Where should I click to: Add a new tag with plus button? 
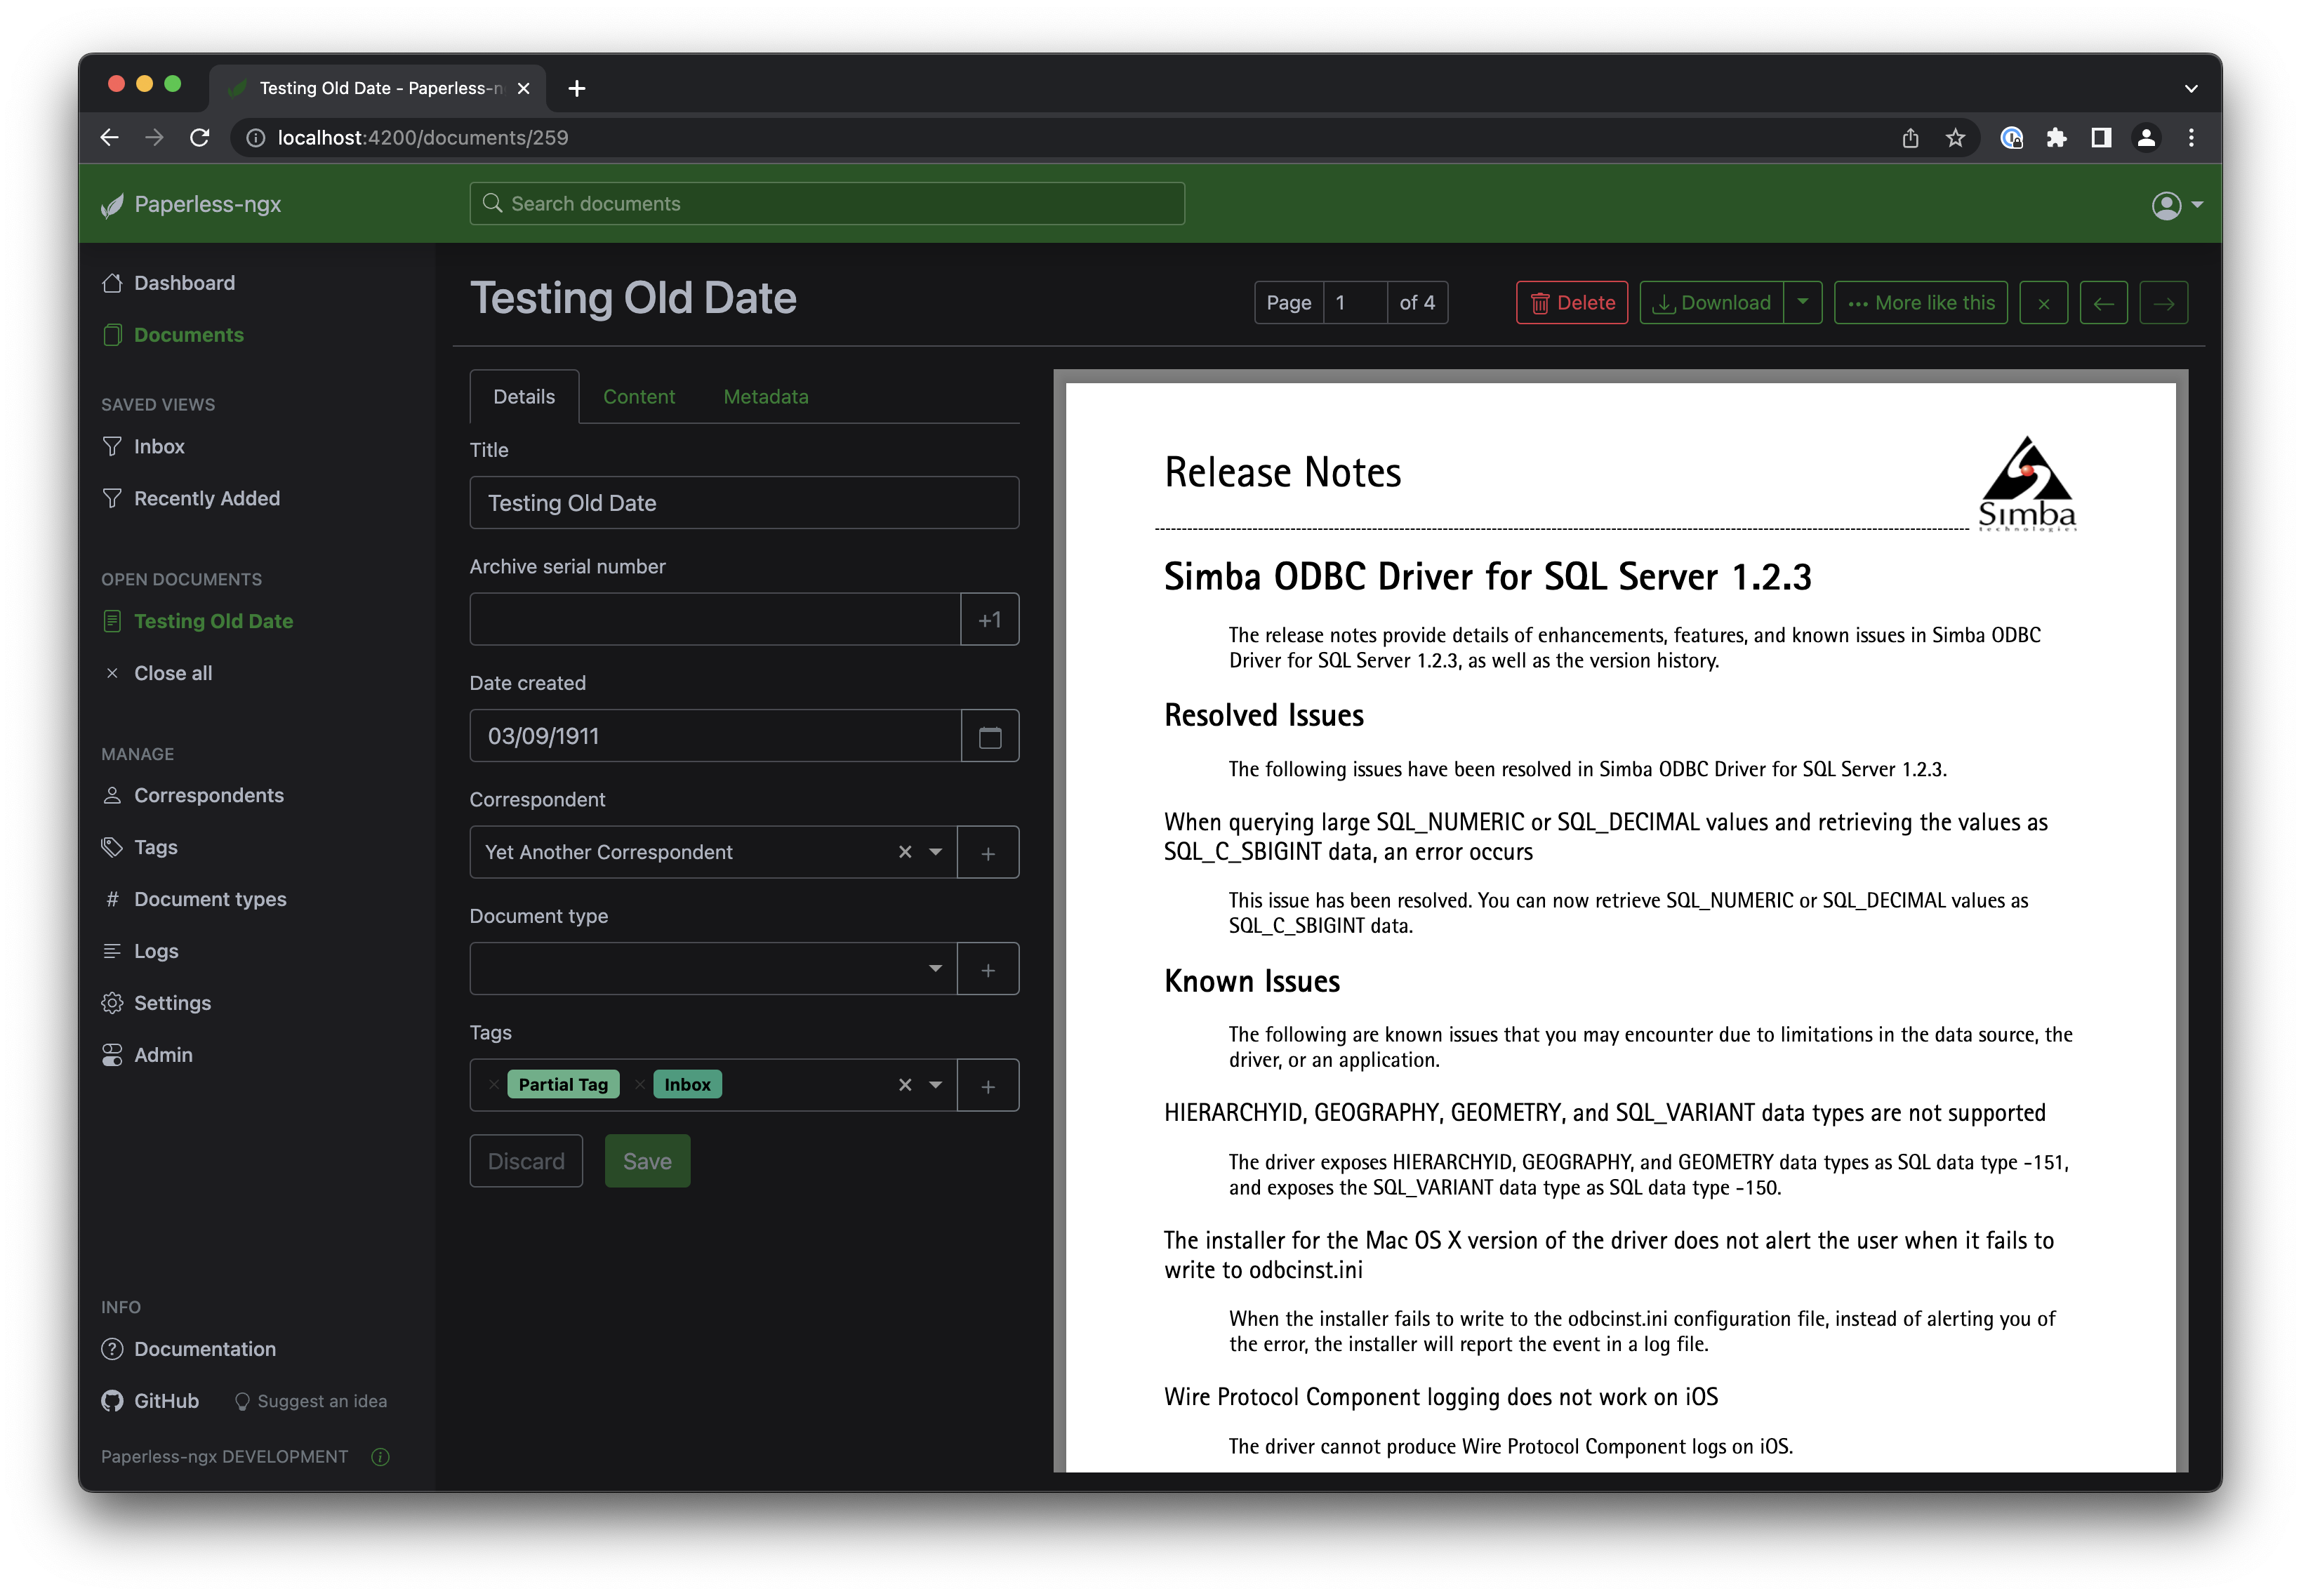pos(987,1086)
